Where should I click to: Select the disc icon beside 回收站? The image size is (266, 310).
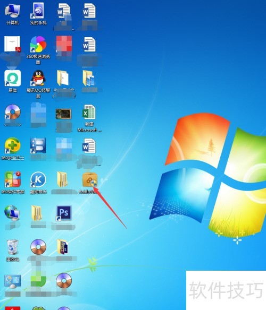(x=38, y=247)
